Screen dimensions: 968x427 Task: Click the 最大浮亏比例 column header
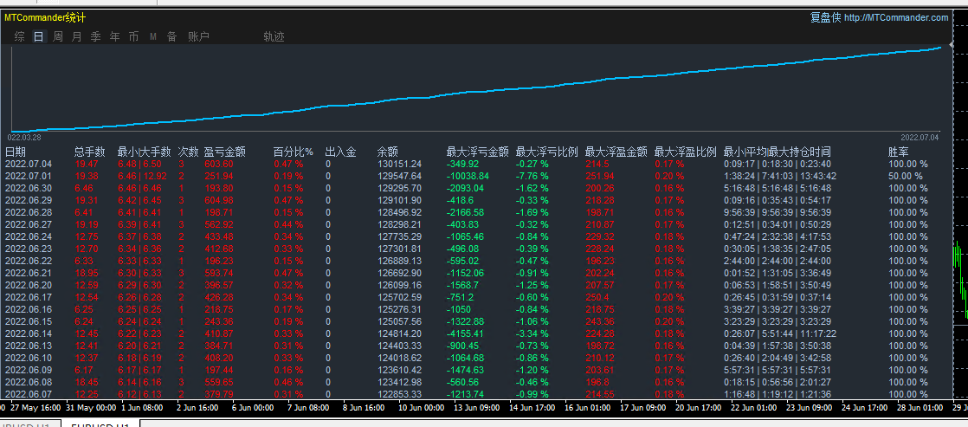(547, 152)
